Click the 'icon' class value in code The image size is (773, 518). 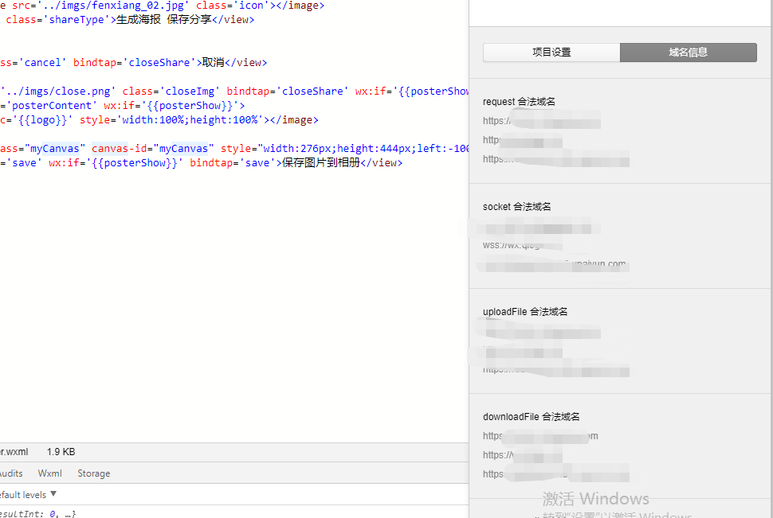(x=251, y=6)
